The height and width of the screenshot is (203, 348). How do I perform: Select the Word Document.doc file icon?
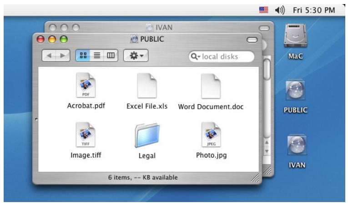[211, 86]
